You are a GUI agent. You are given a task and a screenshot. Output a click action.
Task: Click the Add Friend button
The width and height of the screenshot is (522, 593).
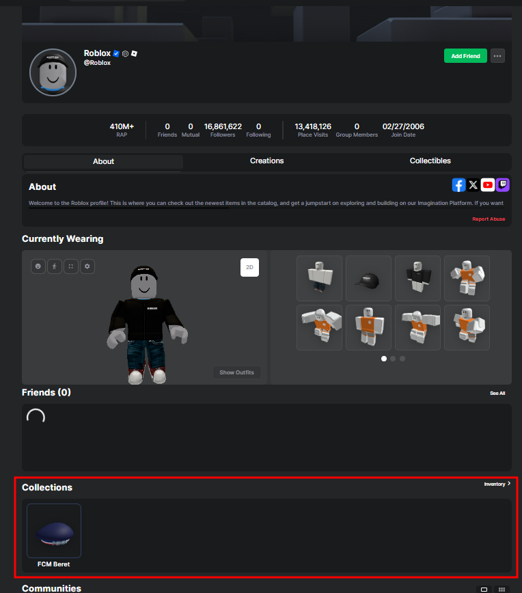[x=465, y=56]
